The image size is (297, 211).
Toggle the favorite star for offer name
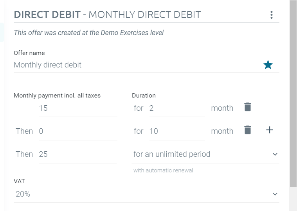[x=268, y=65]
